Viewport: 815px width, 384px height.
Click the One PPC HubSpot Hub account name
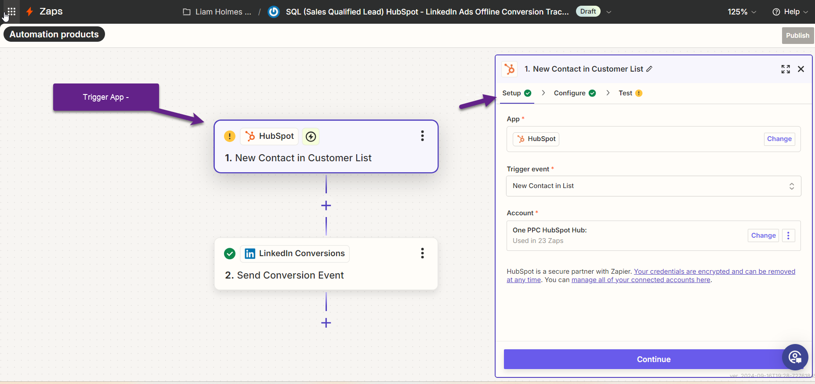click(x=550, y=230)
